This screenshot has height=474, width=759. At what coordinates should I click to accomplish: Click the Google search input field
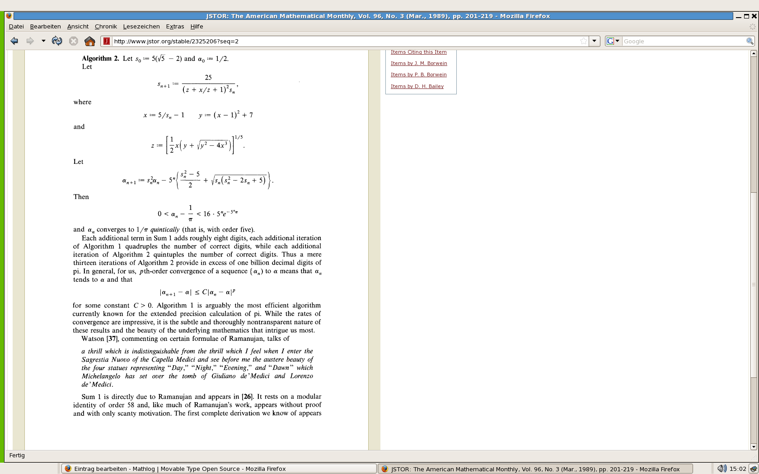pos(683,41)
